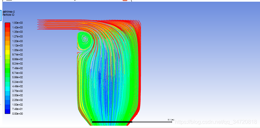Click the dark blue bottom colorbar band

click(x=7, y=112)
